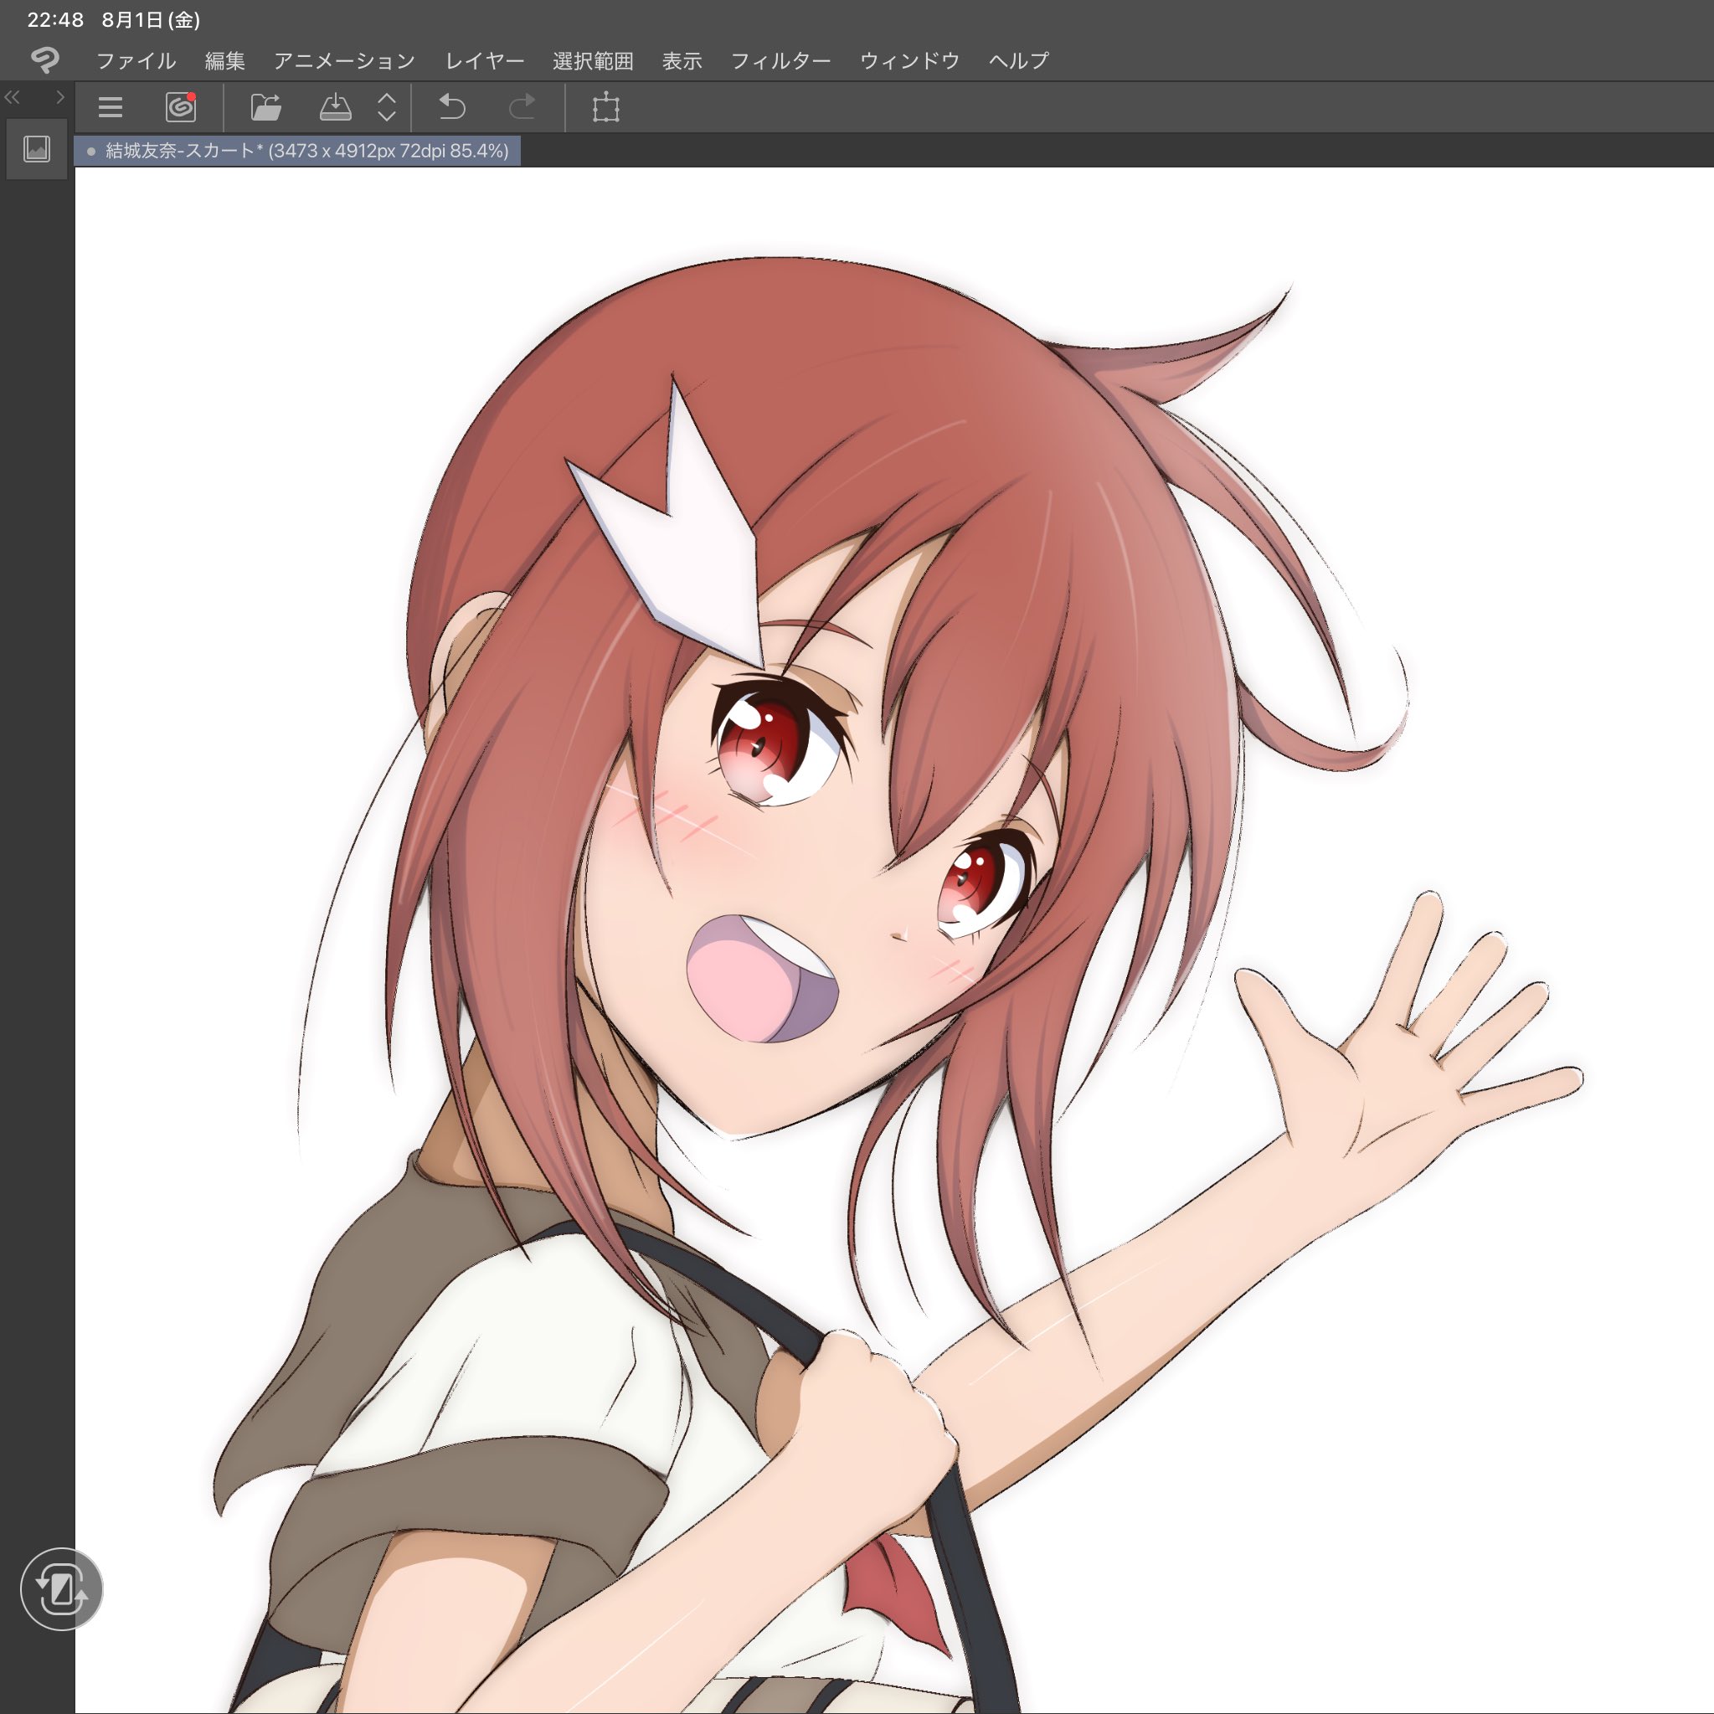Image resolution: width=1714 pixels, height=1714 pixels.
Task: Open the Clip Studio logo menu
Action: (x=44, y=60)
